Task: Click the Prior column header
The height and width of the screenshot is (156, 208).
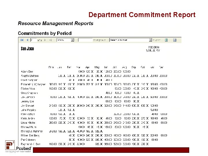Action: point(51,67)
